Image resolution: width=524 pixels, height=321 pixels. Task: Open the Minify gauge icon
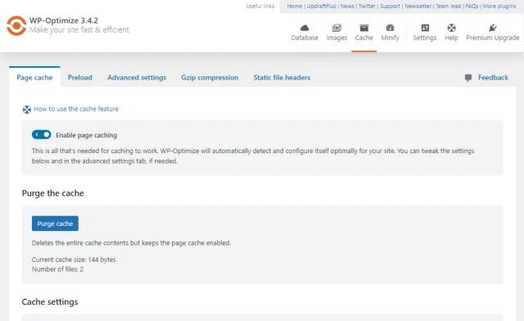[390, 28]
